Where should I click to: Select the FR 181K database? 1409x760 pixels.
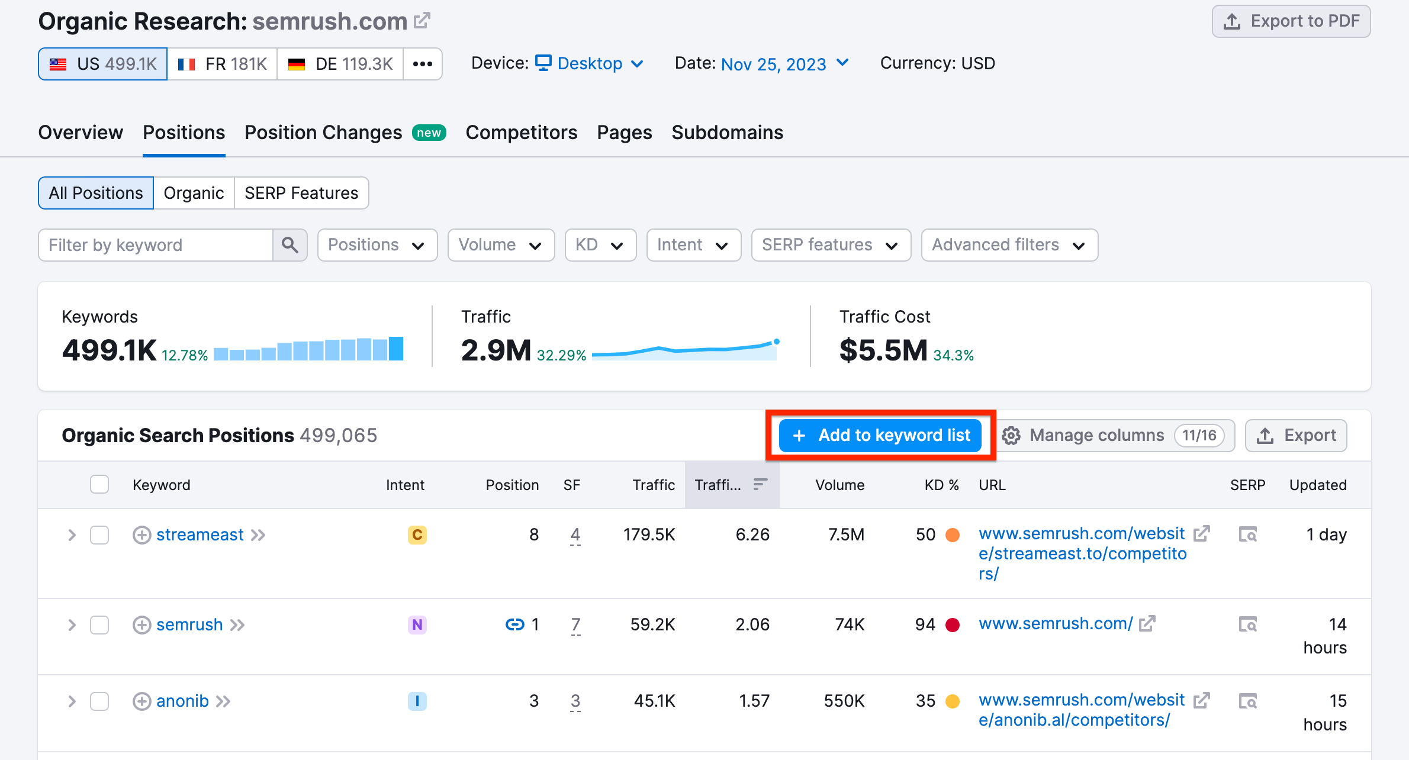222,64
